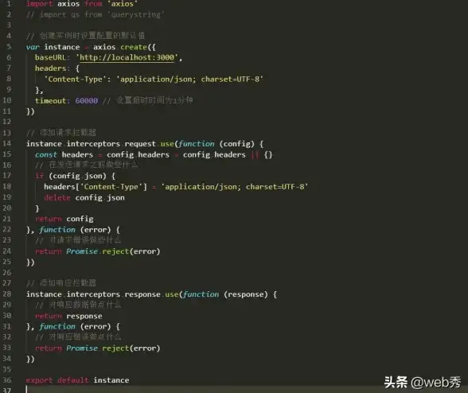Click the closing '})' on line 11
Viewport: 468px width, 393px height.
point(30,111)
